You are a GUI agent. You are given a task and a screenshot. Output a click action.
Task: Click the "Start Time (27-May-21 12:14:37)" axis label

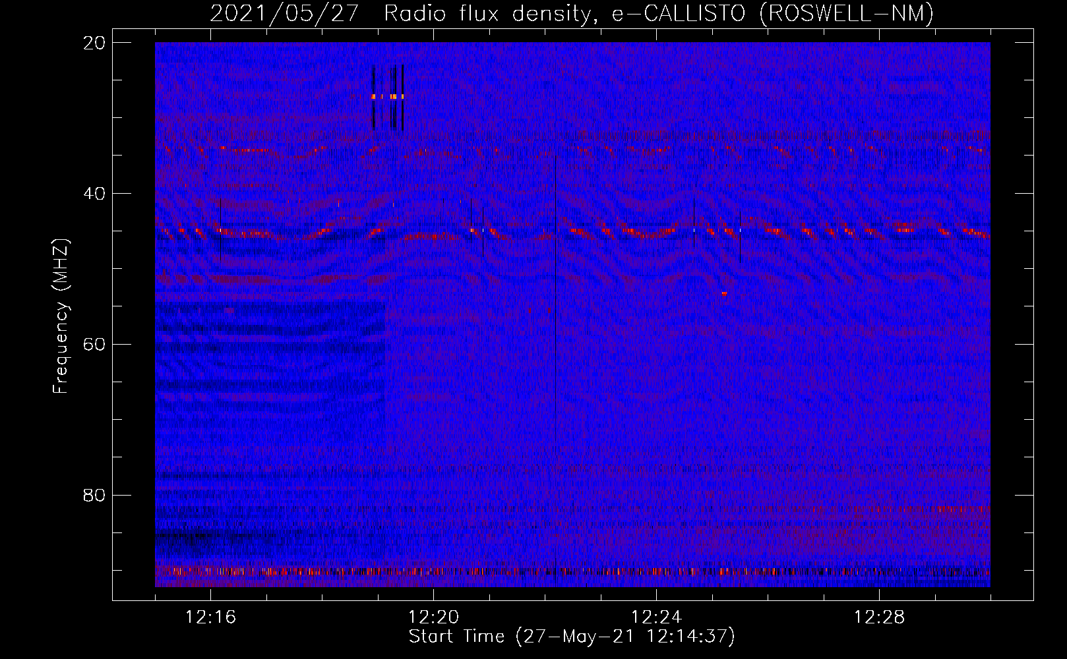(x=572, y=637)
